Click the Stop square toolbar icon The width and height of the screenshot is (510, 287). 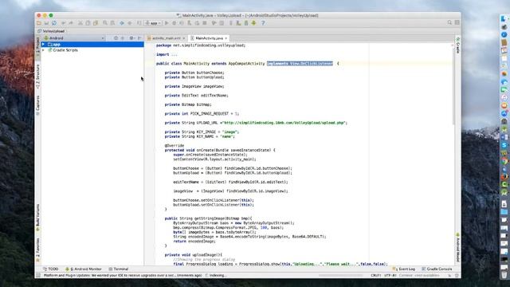205,23
